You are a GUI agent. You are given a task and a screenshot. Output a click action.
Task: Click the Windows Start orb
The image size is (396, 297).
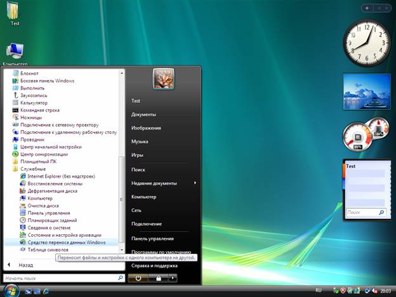click(11, 291)
